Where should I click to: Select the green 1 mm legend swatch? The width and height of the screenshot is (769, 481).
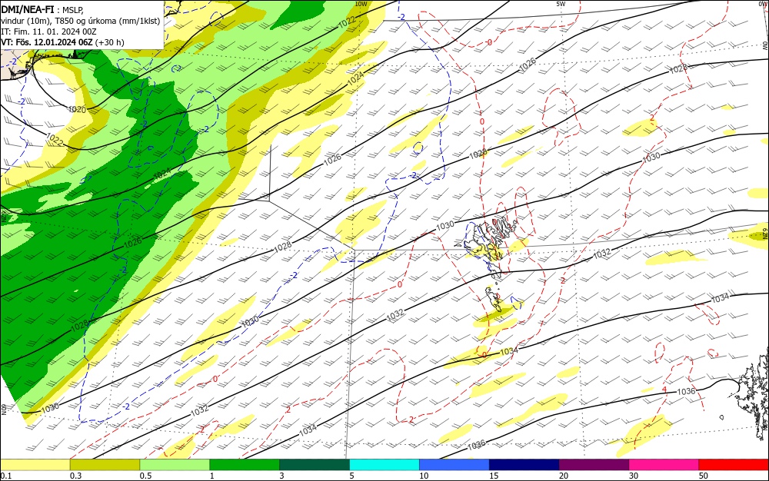[245, 465]
